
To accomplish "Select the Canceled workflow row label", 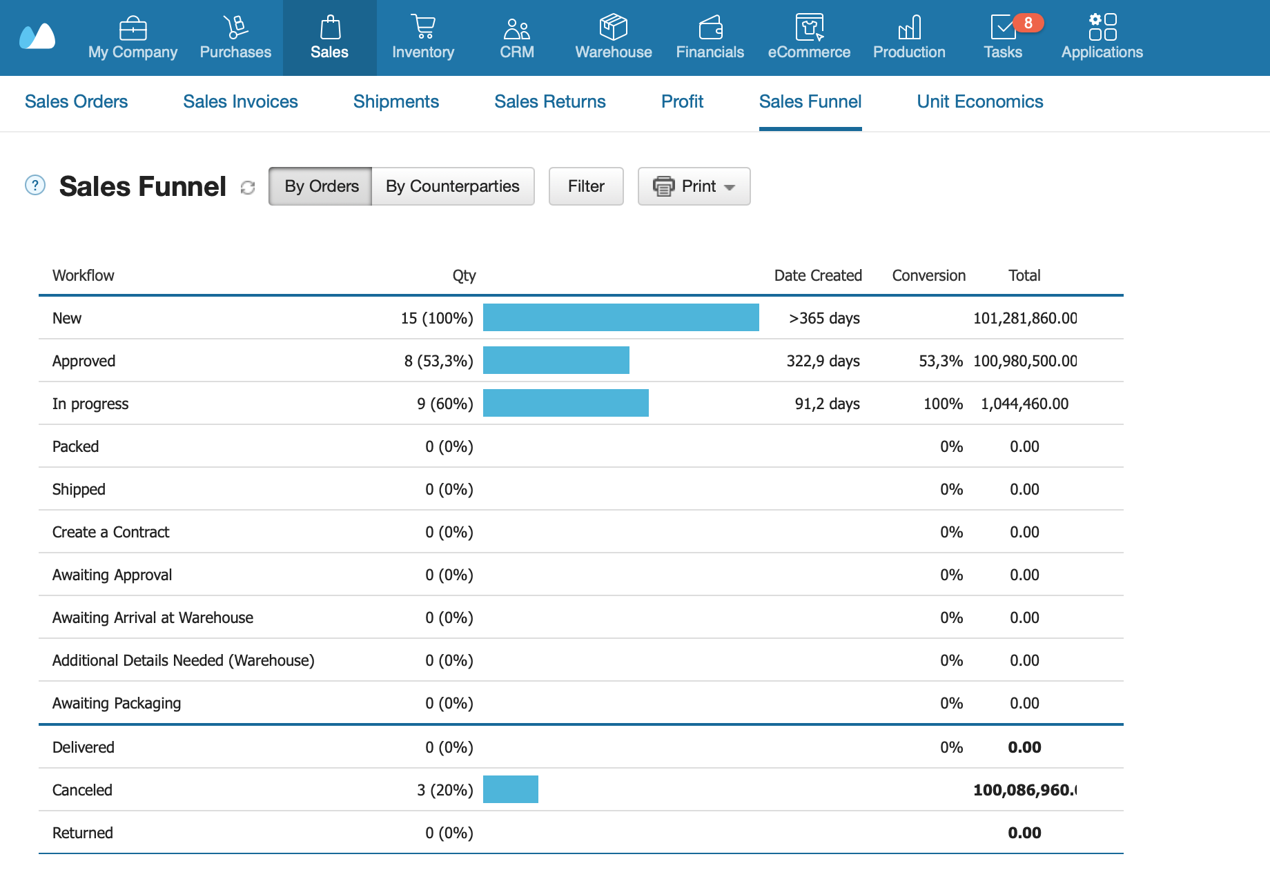I will pos(82,790).
